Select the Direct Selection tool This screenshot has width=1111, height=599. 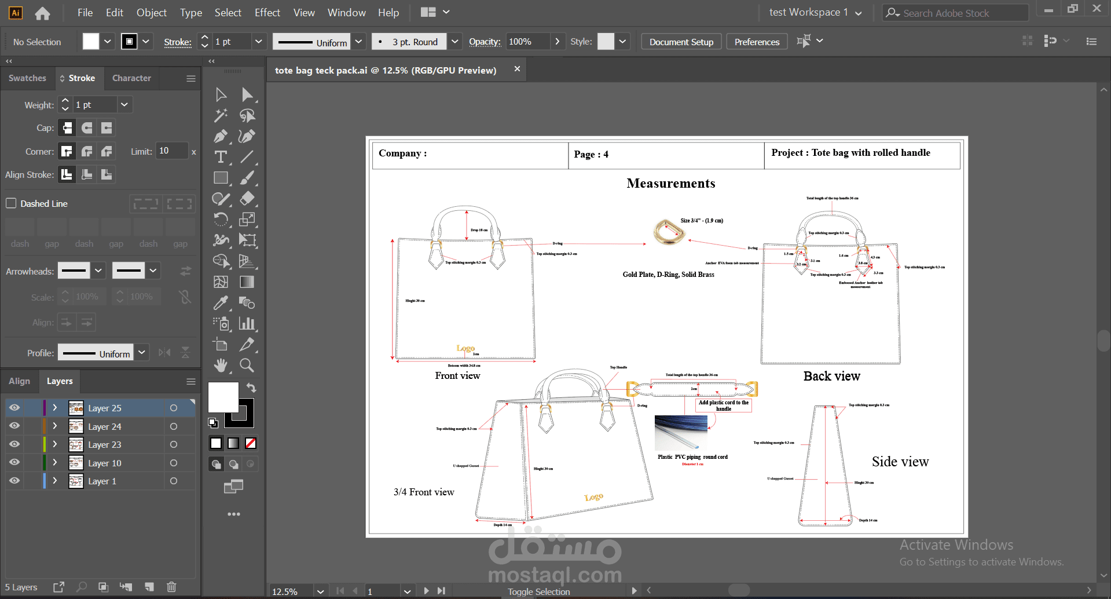click(247, 94)
